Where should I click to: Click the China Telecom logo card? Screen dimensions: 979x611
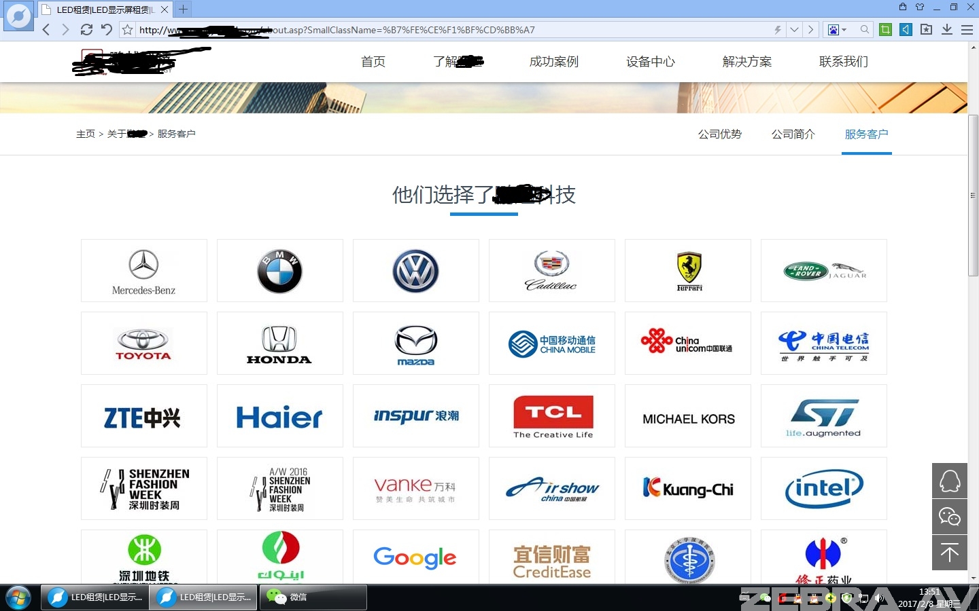(x=824, y=343)
